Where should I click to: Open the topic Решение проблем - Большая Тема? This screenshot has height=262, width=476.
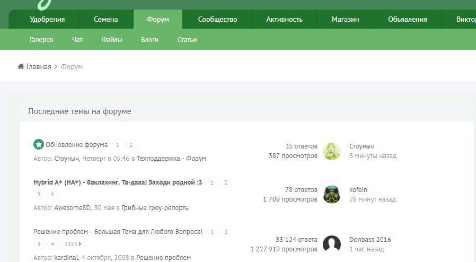(x=118, y=231)
